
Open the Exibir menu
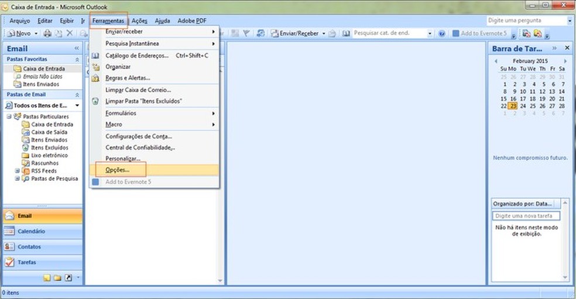point(67,21)
